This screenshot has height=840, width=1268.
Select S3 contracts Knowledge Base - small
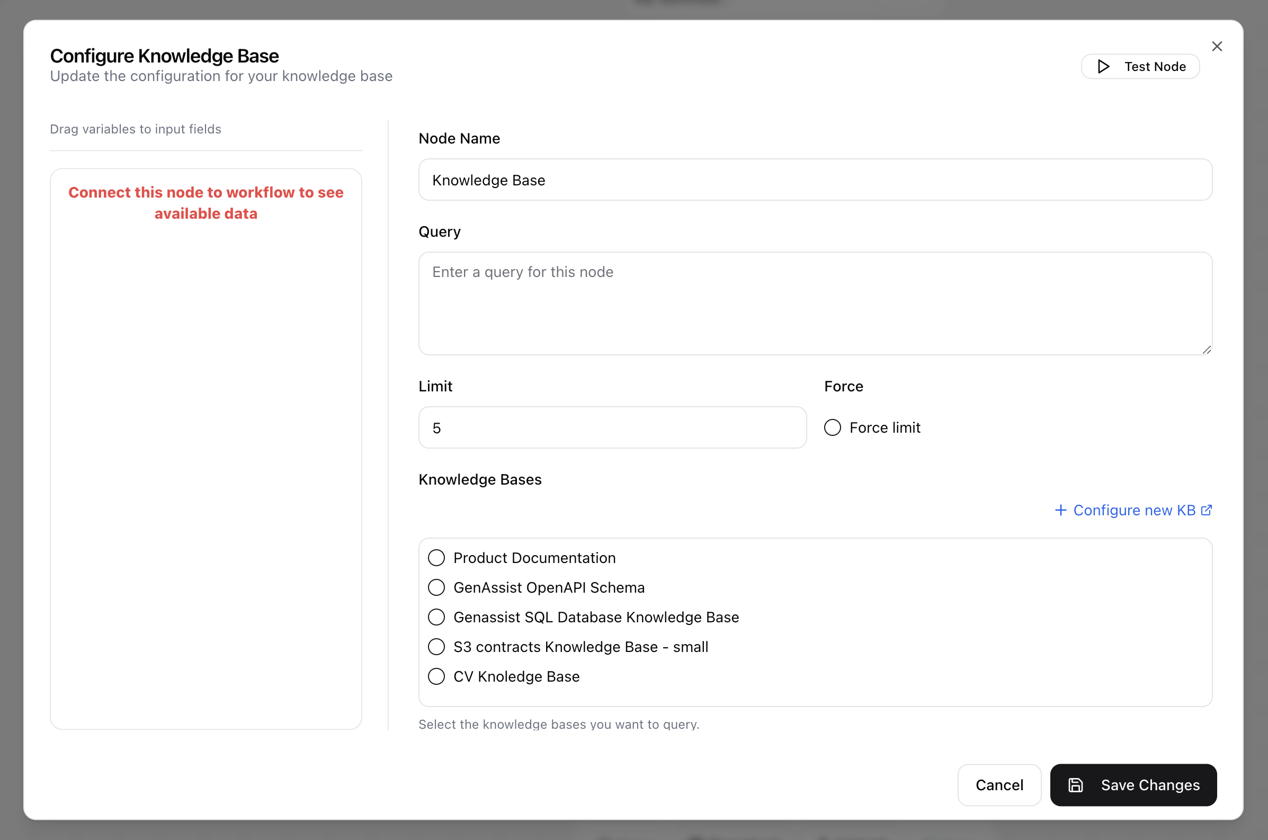tap(436, 647)
